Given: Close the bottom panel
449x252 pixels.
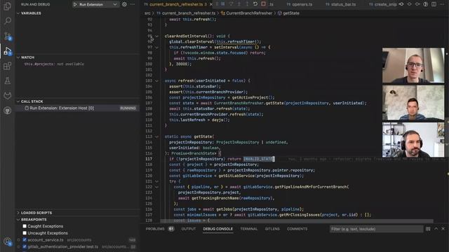Looking at the screenshot, I should click(443, 229).
